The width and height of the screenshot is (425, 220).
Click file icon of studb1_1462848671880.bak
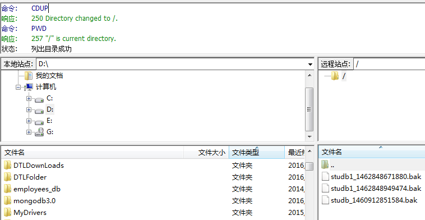(325, 177)
